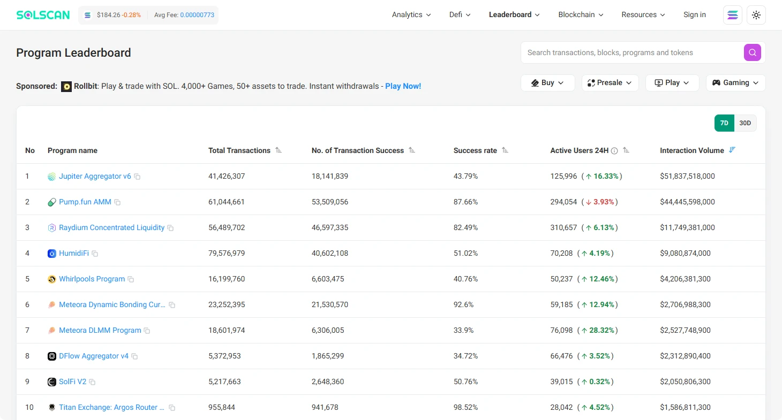Click the Rollbit sponsored logo

click(66, 86)
